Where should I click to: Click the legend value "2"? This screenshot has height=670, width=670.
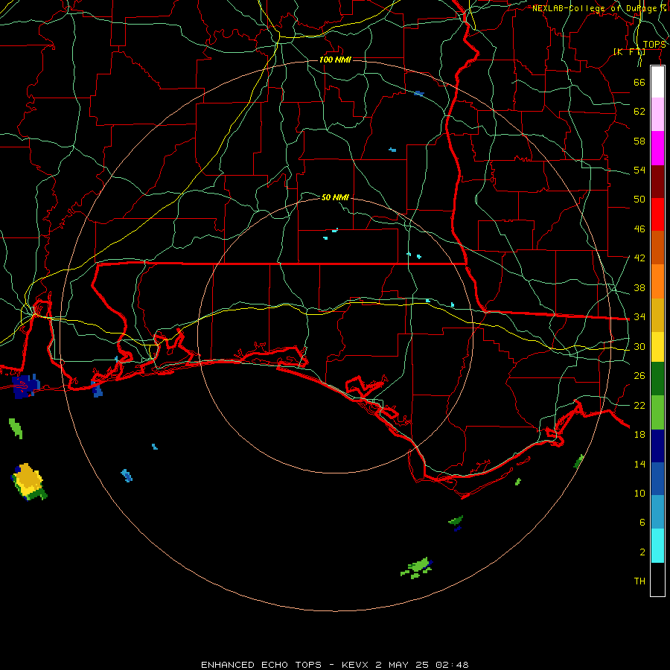[x=642, y=552]
